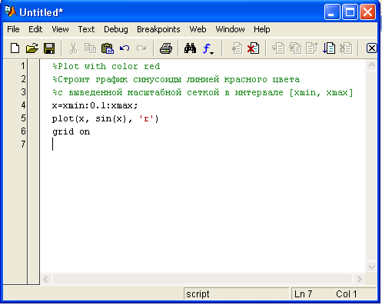Open the Debug menu

(116, 29)
